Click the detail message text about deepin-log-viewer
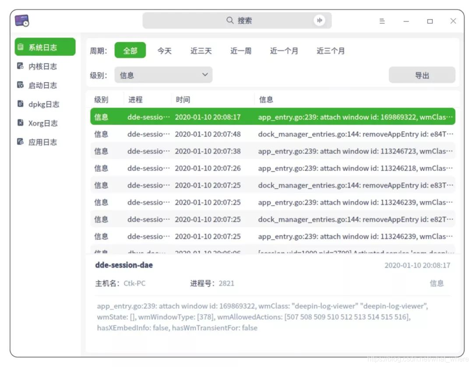This screenshot has width=473, height=367. (x=262, y=317)
